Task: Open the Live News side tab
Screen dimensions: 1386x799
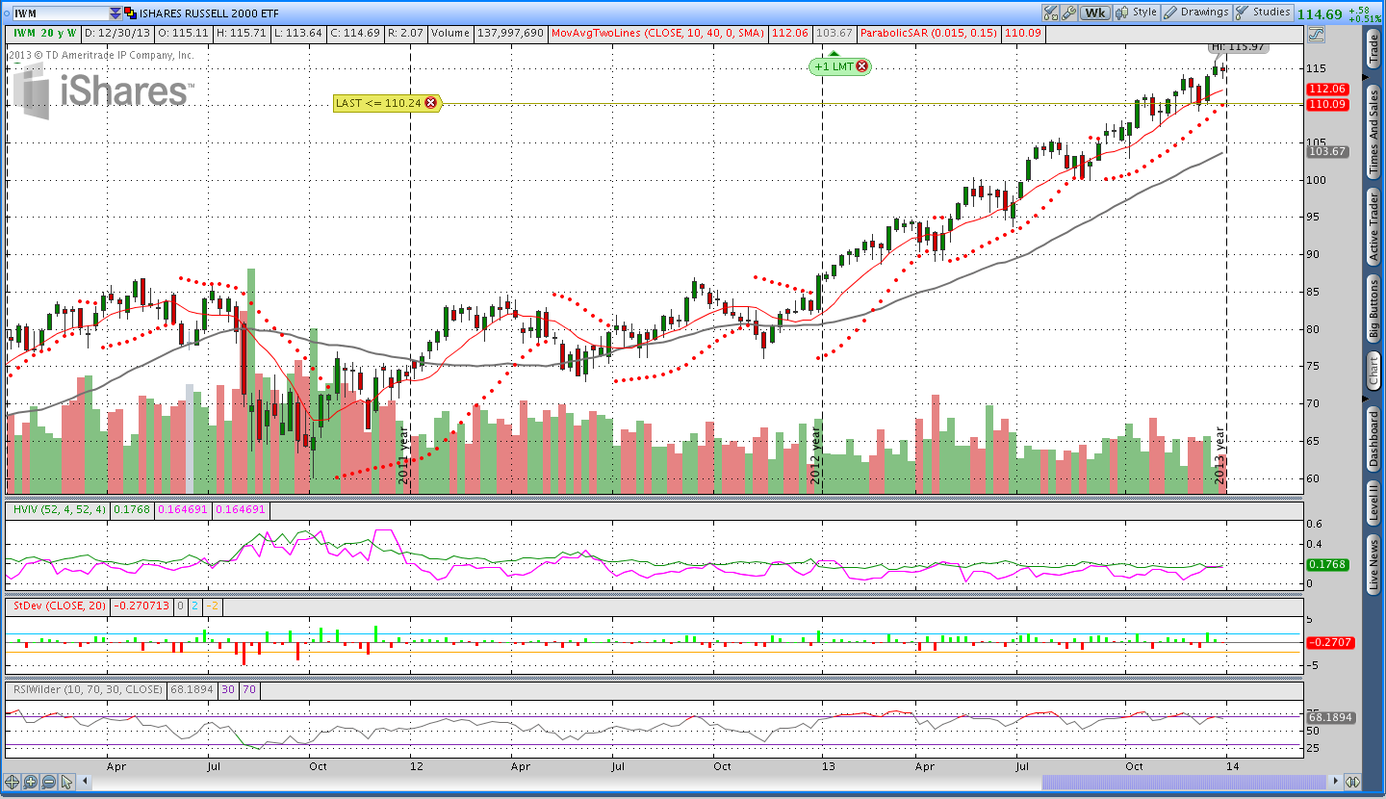Action: (1373, 564)
